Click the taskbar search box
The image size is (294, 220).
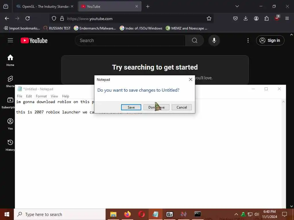click(60, 214)
